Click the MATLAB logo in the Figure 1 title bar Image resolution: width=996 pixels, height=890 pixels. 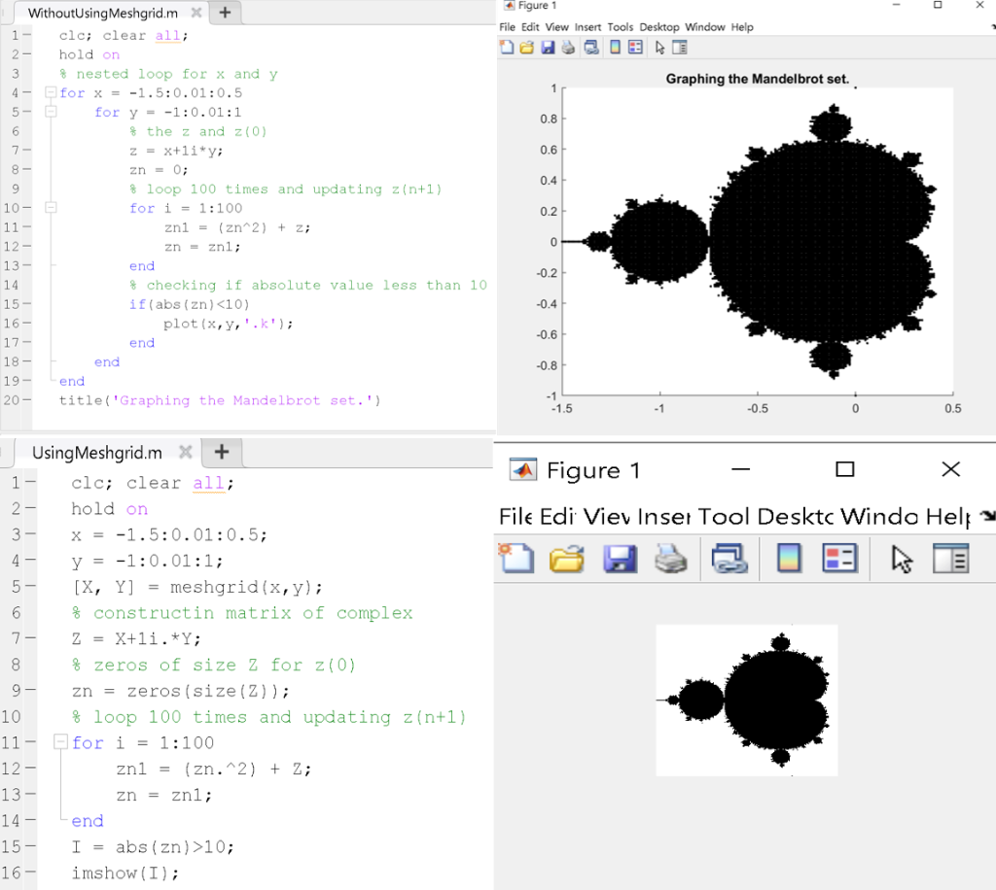coord(509,7)
